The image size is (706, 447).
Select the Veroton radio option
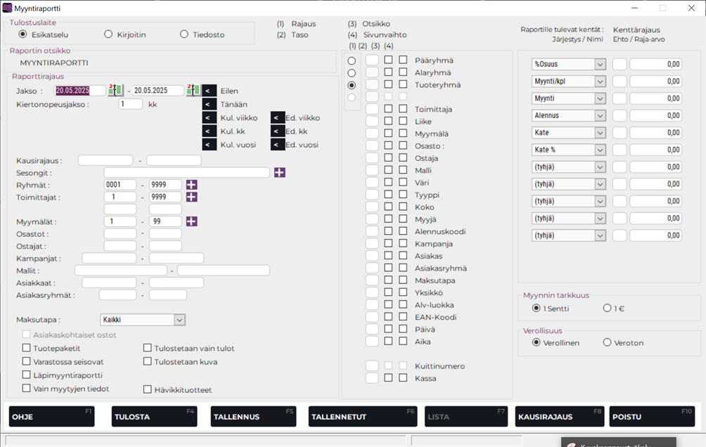[x=608, y=343]
